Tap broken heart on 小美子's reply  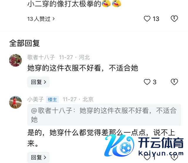pyautogui.click(x=174, y=157)
